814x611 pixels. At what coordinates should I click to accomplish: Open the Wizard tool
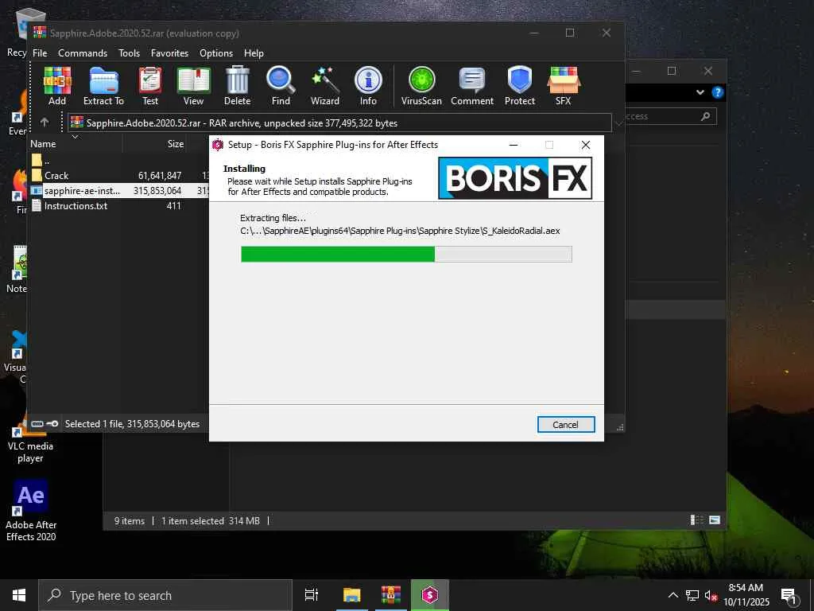point(325,86)
